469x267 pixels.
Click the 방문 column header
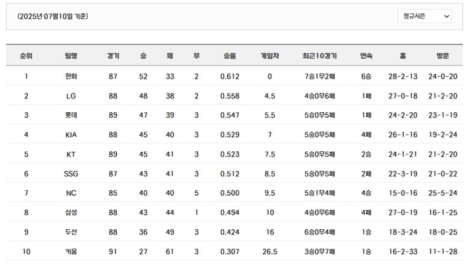pos(443,56)
